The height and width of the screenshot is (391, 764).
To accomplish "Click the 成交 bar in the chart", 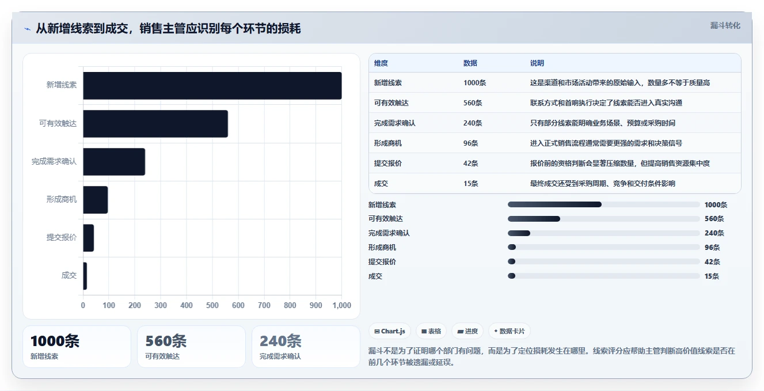I will coord(85,276).
